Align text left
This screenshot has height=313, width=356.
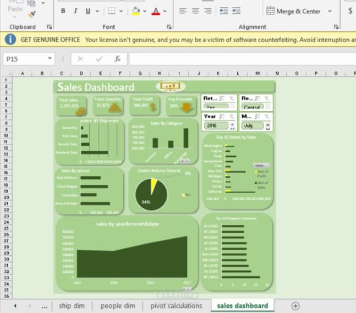pos(183,10)
